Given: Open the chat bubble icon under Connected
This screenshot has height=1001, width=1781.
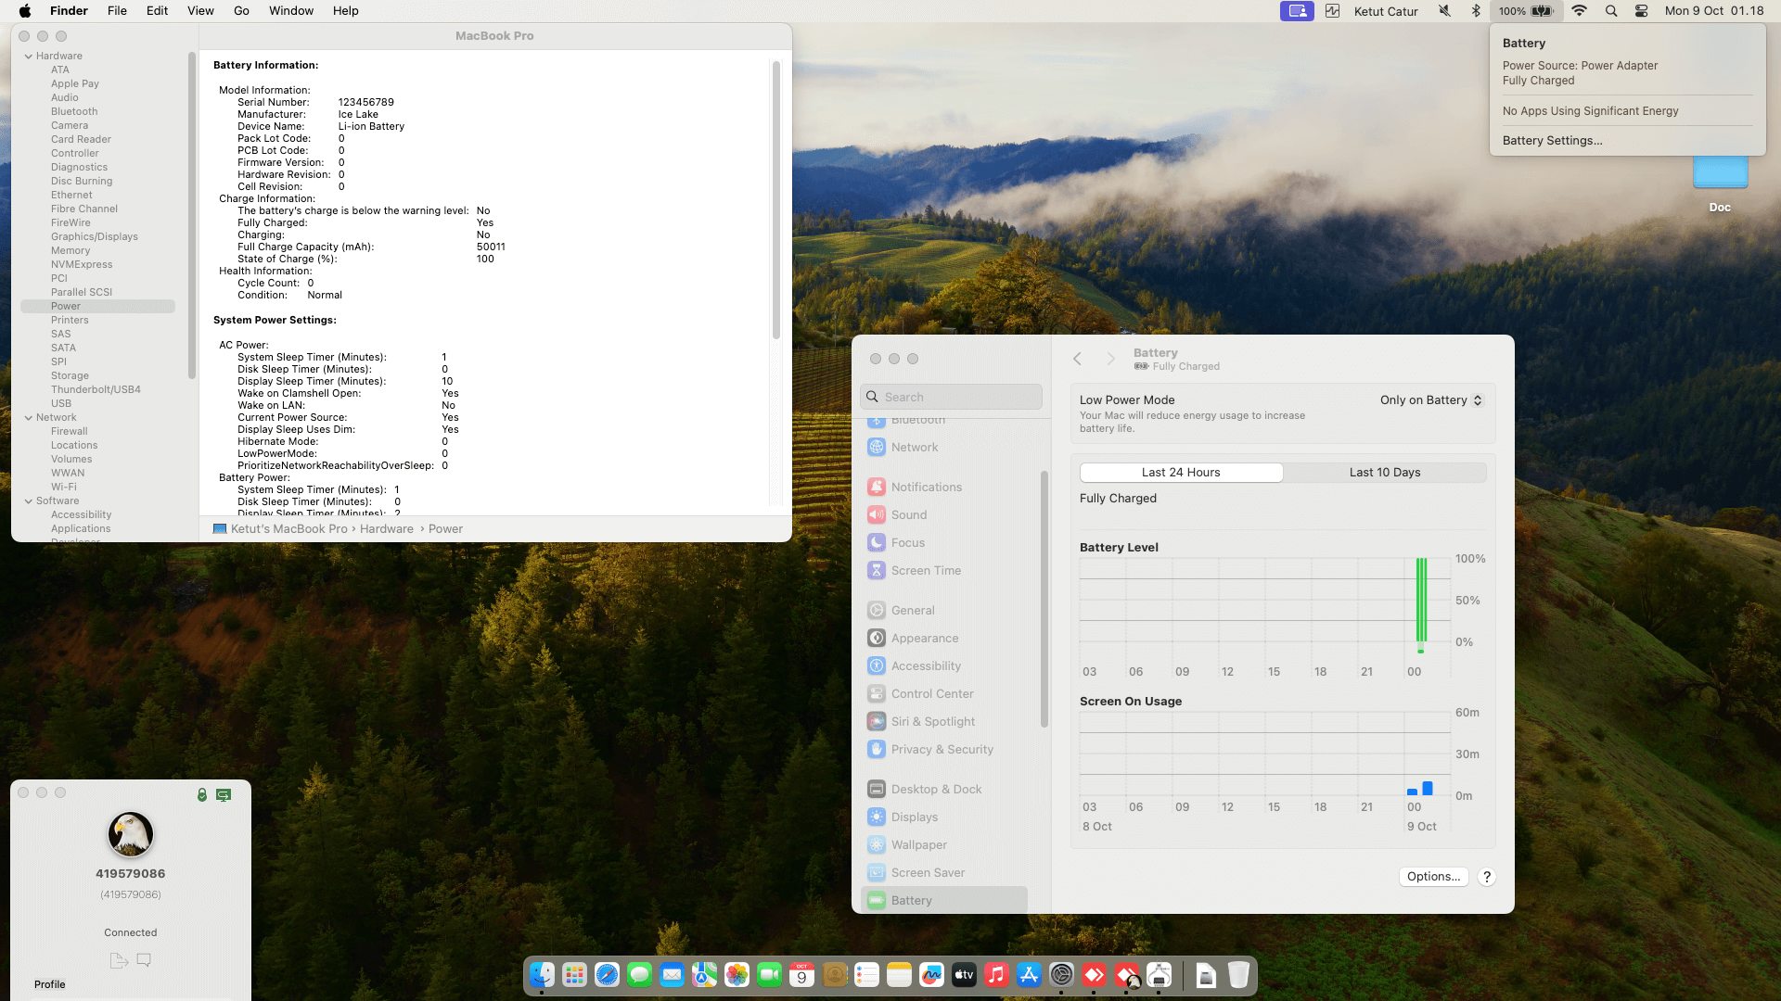Looking at the screenshot, I should coord(144,960).
